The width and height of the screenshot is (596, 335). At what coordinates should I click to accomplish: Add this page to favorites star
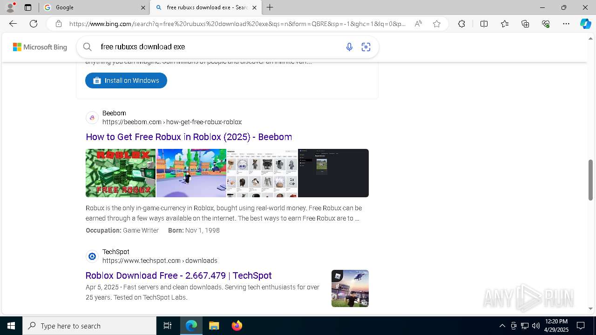point(437,24)
